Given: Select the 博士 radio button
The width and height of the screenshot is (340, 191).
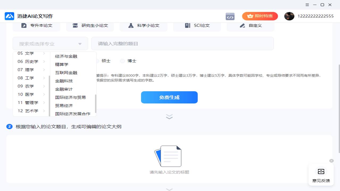Looking at the screenshot, I should click(122, 61).
